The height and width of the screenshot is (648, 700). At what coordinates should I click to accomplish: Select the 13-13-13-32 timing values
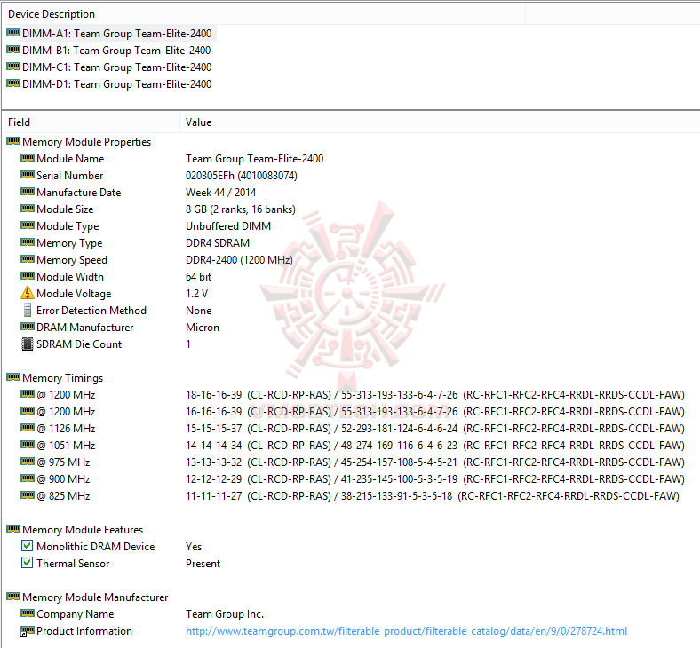pos(435,462)
